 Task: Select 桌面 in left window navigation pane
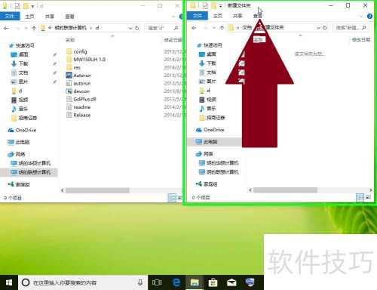point(20,54)
